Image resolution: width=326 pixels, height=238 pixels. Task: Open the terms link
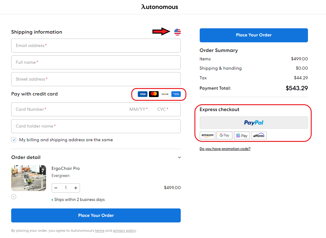(x=100, y=231)
